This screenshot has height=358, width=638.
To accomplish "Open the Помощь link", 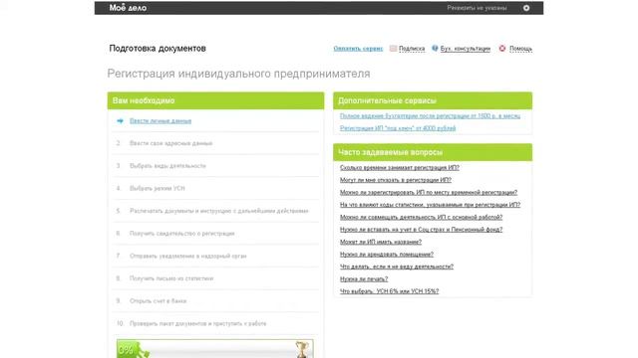I will click(520, 49).
